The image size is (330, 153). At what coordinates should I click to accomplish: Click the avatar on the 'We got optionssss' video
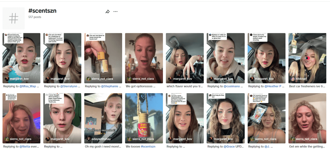129,79
